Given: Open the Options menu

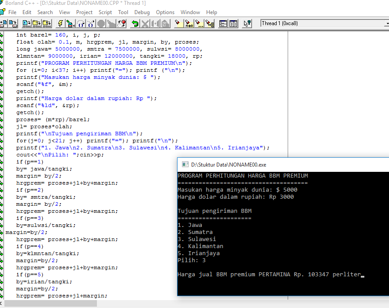Looking at the screenshot, I should click(165, 12).
